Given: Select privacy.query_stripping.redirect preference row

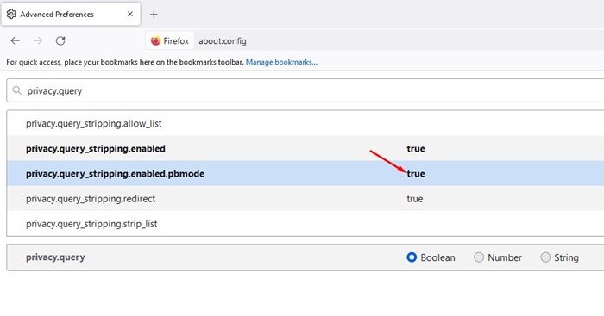Looking at the screenshot, I should coord(305,199).
